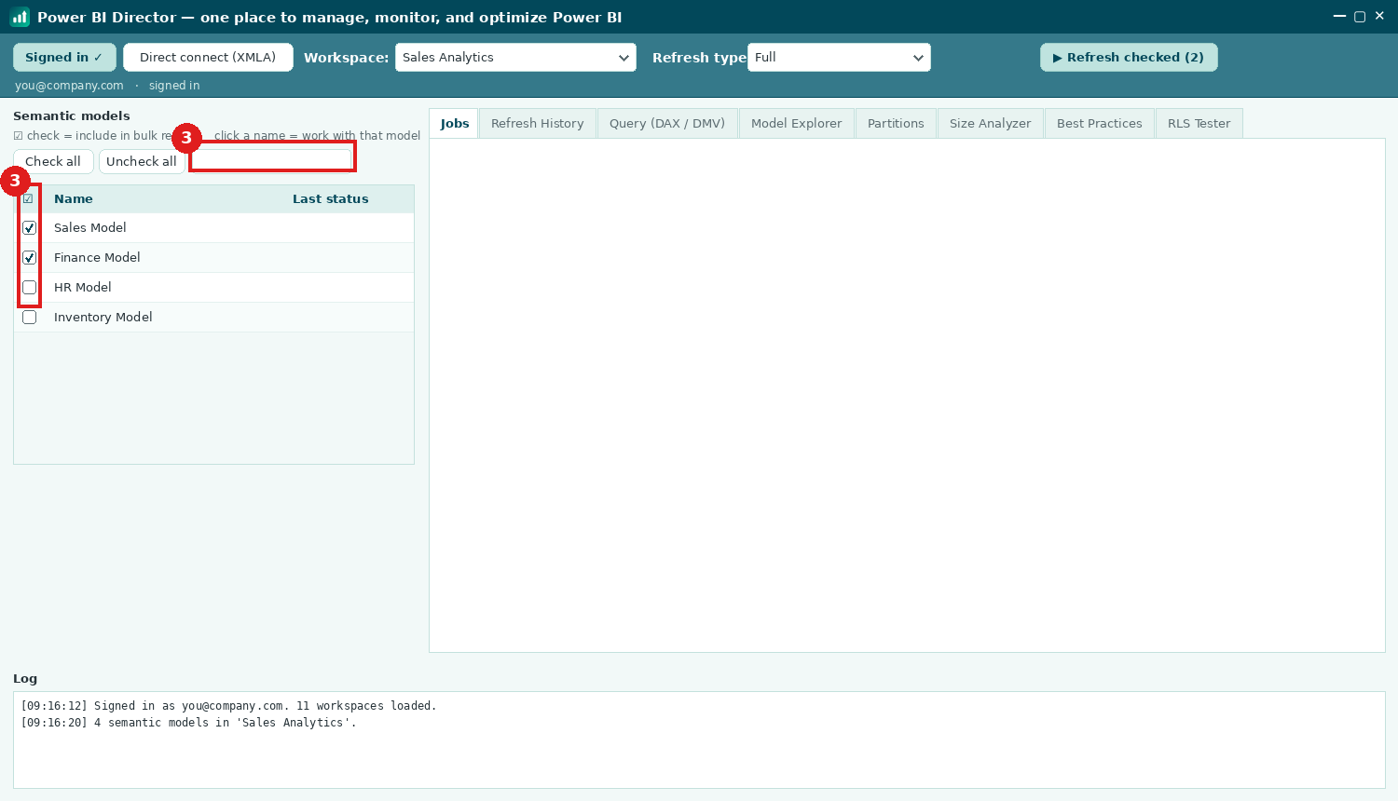Go to Query (DAX / DMV) tab

coord(667,123)
